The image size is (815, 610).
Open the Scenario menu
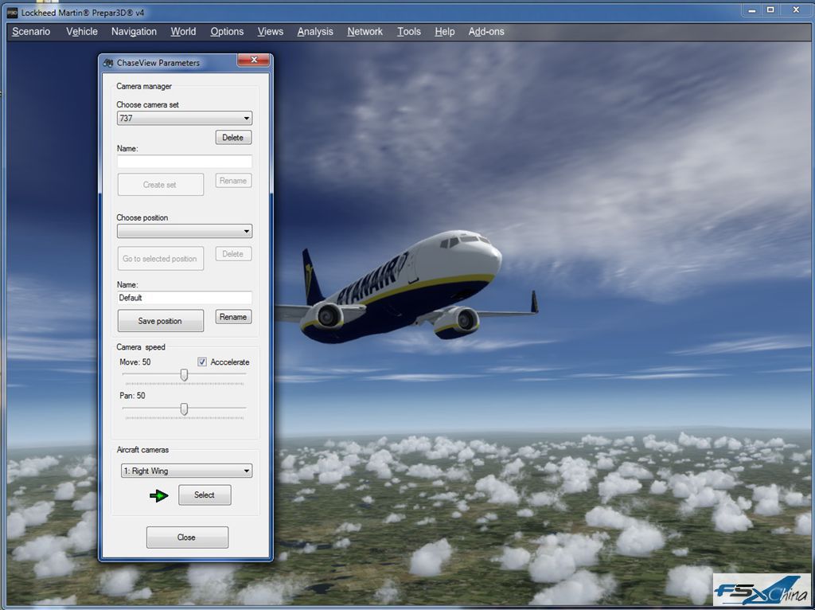pos(31,32)
